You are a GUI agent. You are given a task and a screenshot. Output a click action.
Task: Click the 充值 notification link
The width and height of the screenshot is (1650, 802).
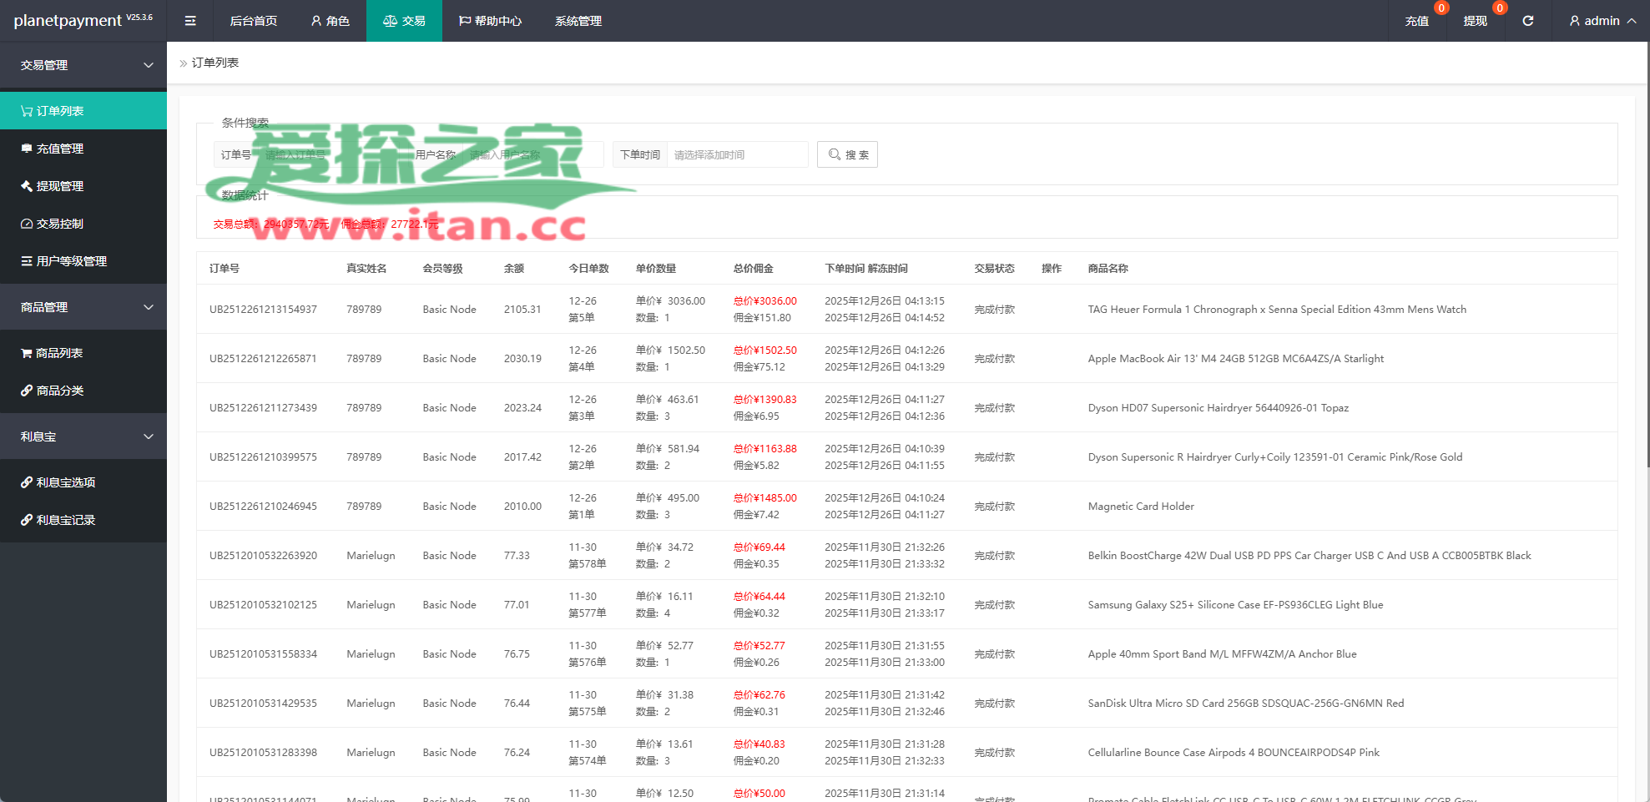click(1416, 21)
